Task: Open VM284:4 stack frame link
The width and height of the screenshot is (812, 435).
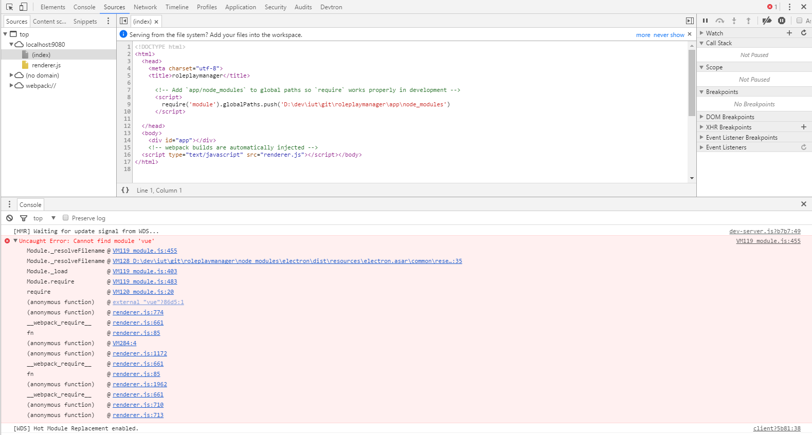Action: pyautogui.click(x=124, y=343)
